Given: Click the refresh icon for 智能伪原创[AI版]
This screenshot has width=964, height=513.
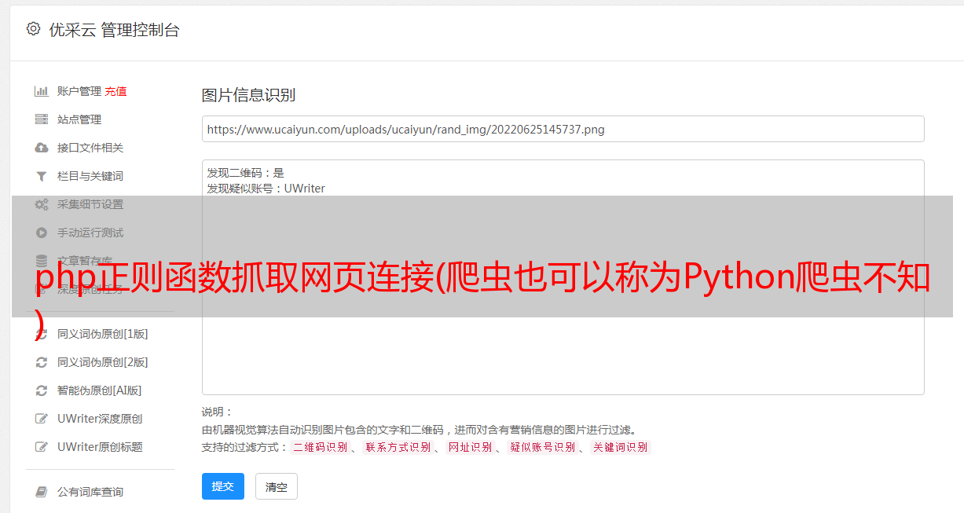Looking at the screenshot, I should pos(42,390).
